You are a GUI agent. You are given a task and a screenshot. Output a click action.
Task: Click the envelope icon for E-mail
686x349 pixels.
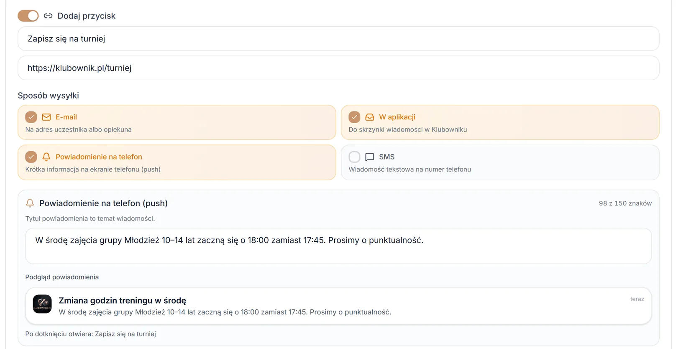tap(46, 117)
